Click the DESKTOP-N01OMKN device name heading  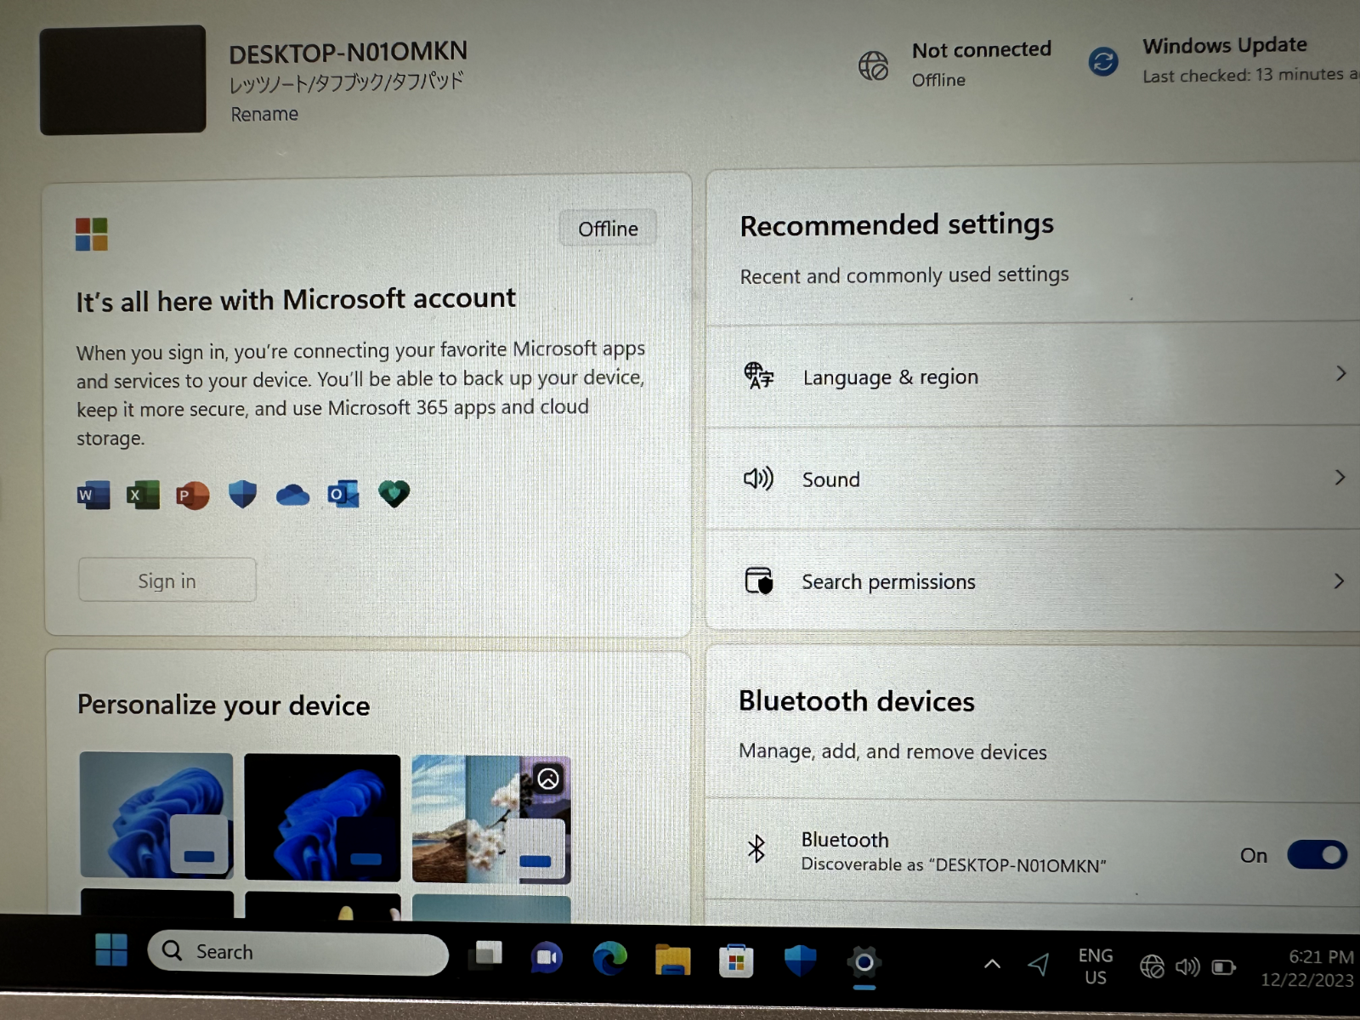[x=348, y=53]
